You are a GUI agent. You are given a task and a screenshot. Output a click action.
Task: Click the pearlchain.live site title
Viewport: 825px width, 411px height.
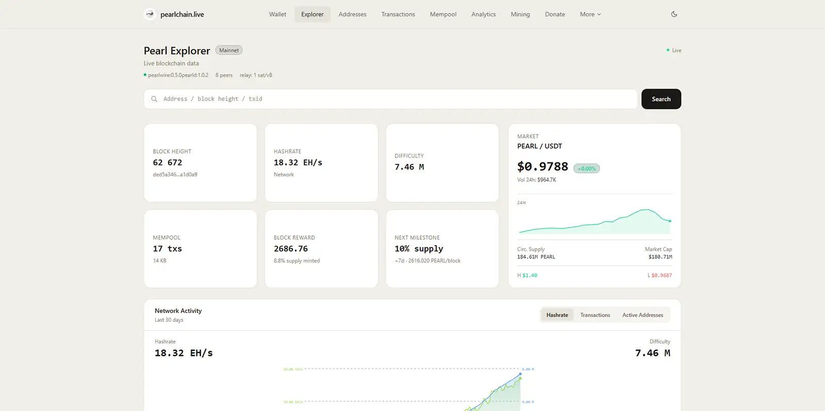[182, 14]
